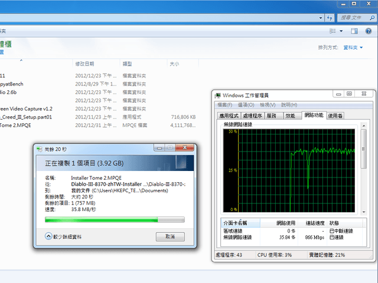The image size is (378, 283).
Task: Switch to the 應用程式 tab
Action: coord(229,116)
